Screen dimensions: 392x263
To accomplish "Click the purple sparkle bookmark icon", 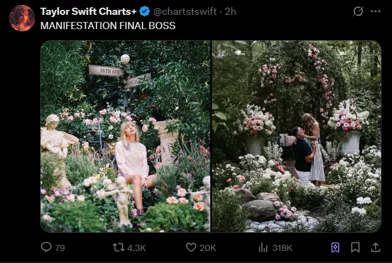I will tap(335, 248).
